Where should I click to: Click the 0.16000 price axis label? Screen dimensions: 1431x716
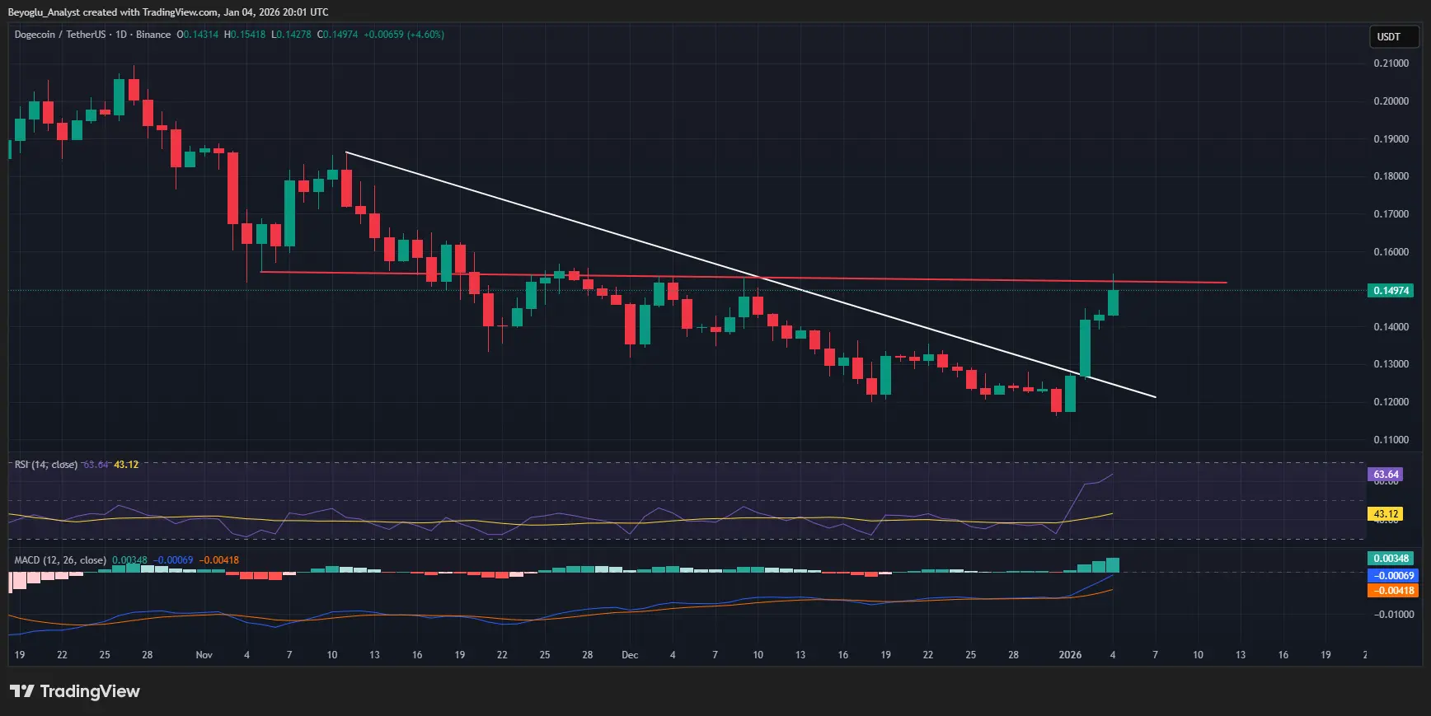pyautogui.click(x=1391, y=252)
